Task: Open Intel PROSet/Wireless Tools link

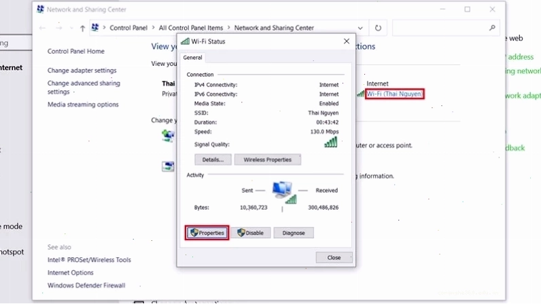Action: [x=89, y=260]
